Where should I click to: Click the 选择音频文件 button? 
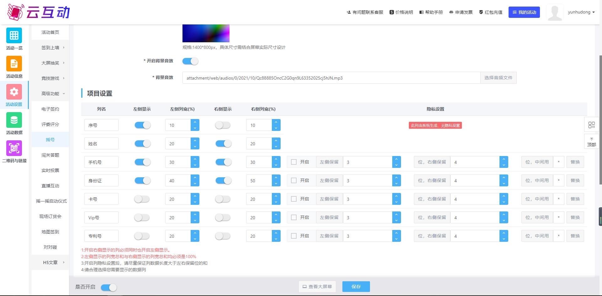pos(498,78)
